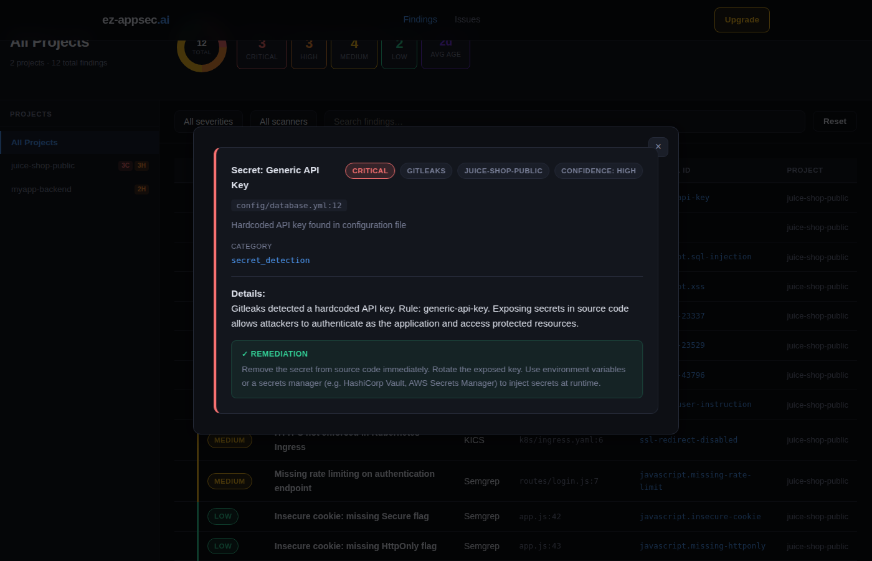Click the 3C badge next to juice-shop-public

(126, 166)
